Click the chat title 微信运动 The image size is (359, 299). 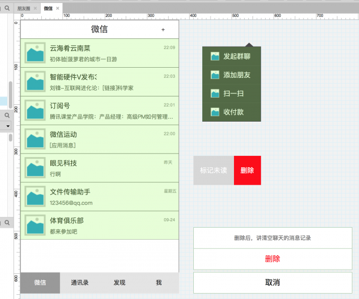click(x=63, y=134)
